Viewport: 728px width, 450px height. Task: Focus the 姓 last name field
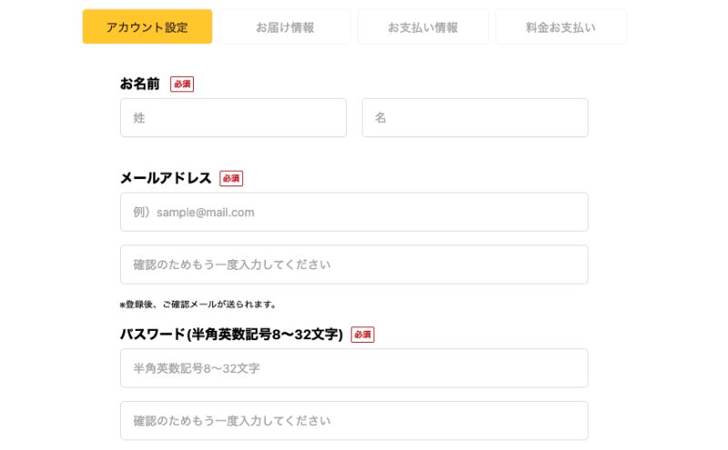point(233,118)
